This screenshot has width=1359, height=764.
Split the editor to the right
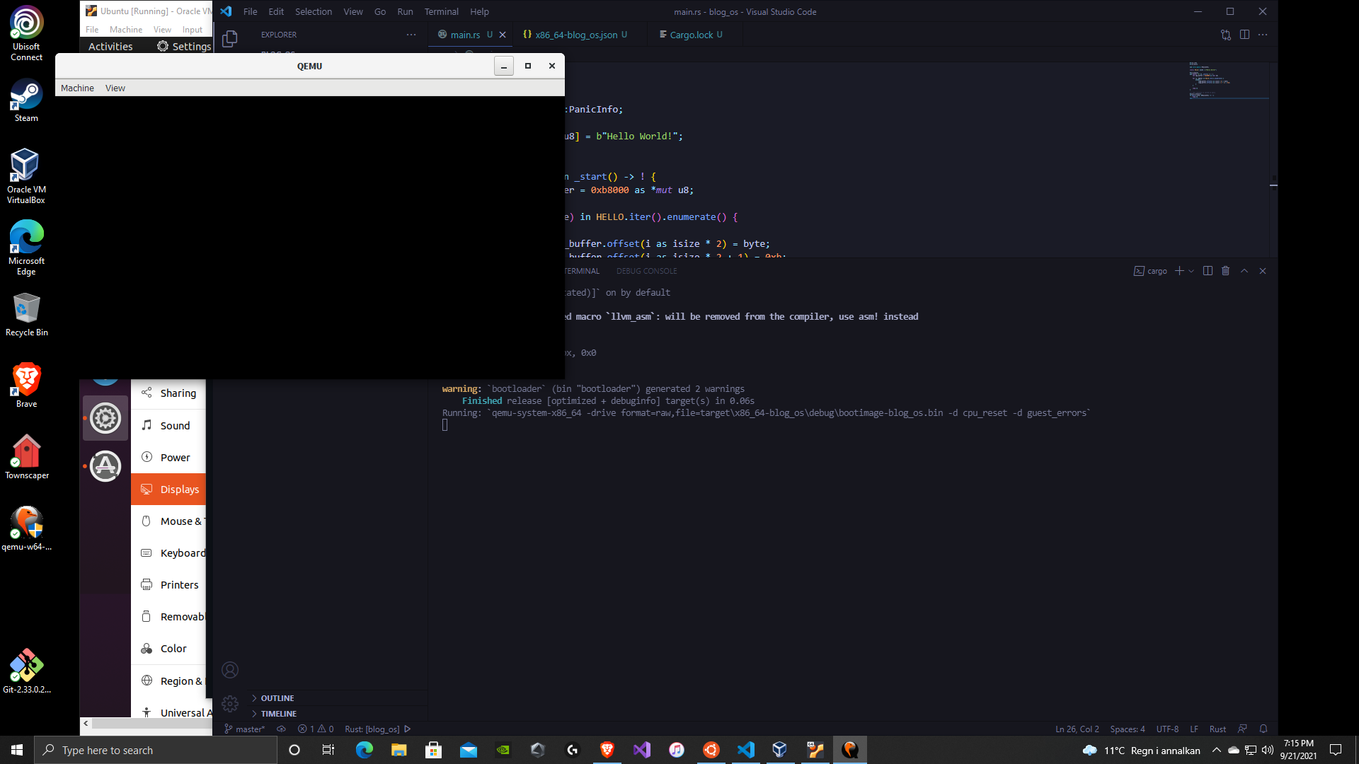pos(1244,35)
